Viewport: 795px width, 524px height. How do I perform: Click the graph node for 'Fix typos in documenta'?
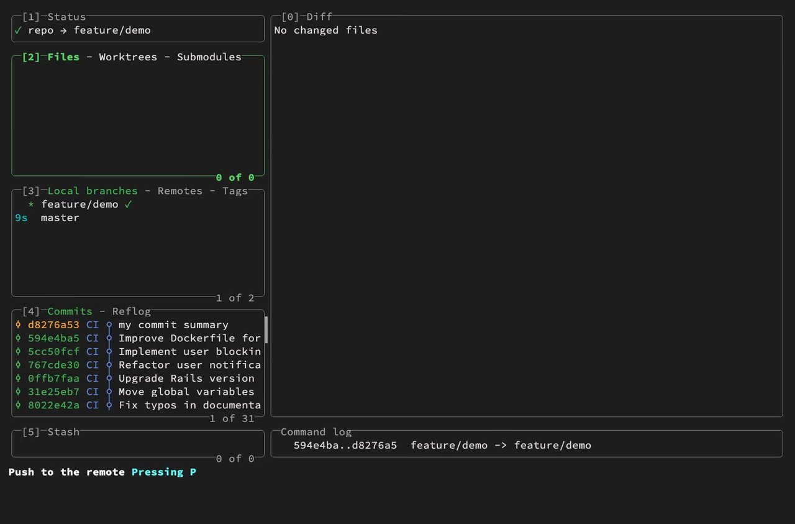(x=109, y=405)
